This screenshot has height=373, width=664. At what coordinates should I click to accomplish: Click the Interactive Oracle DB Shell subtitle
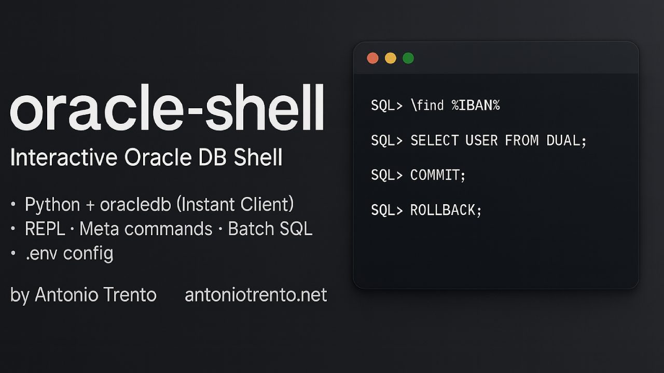pos(146,158)
